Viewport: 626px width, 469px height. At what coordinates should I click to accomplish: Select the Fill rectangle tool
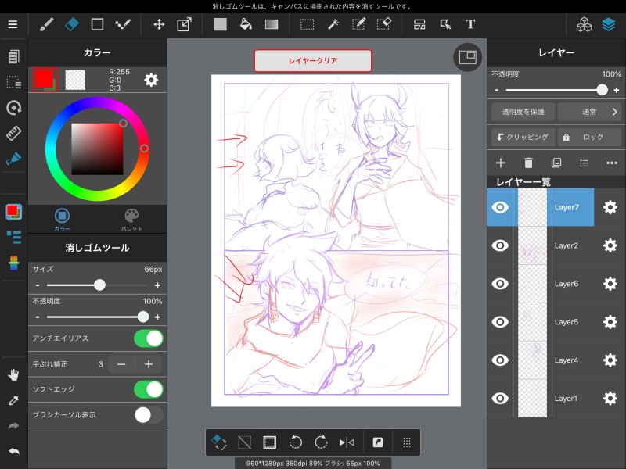[x=220, y=24]
